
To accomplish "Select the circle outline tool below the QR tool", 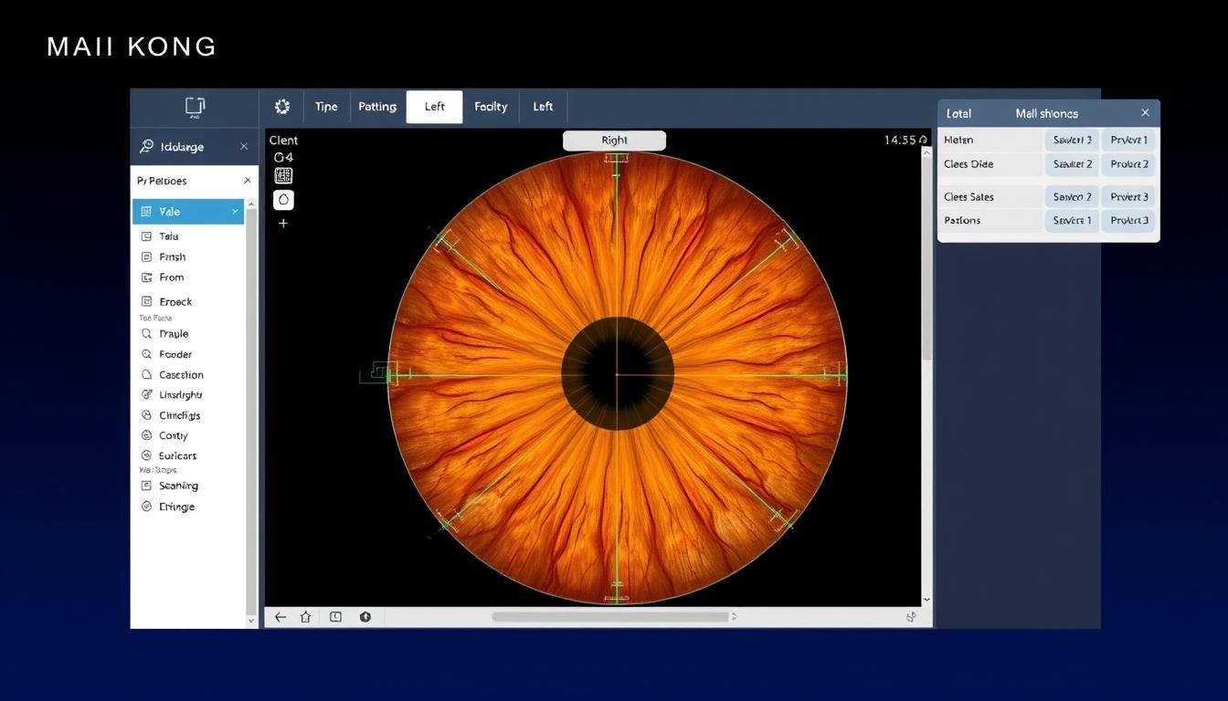I will (x=283, y=199).
